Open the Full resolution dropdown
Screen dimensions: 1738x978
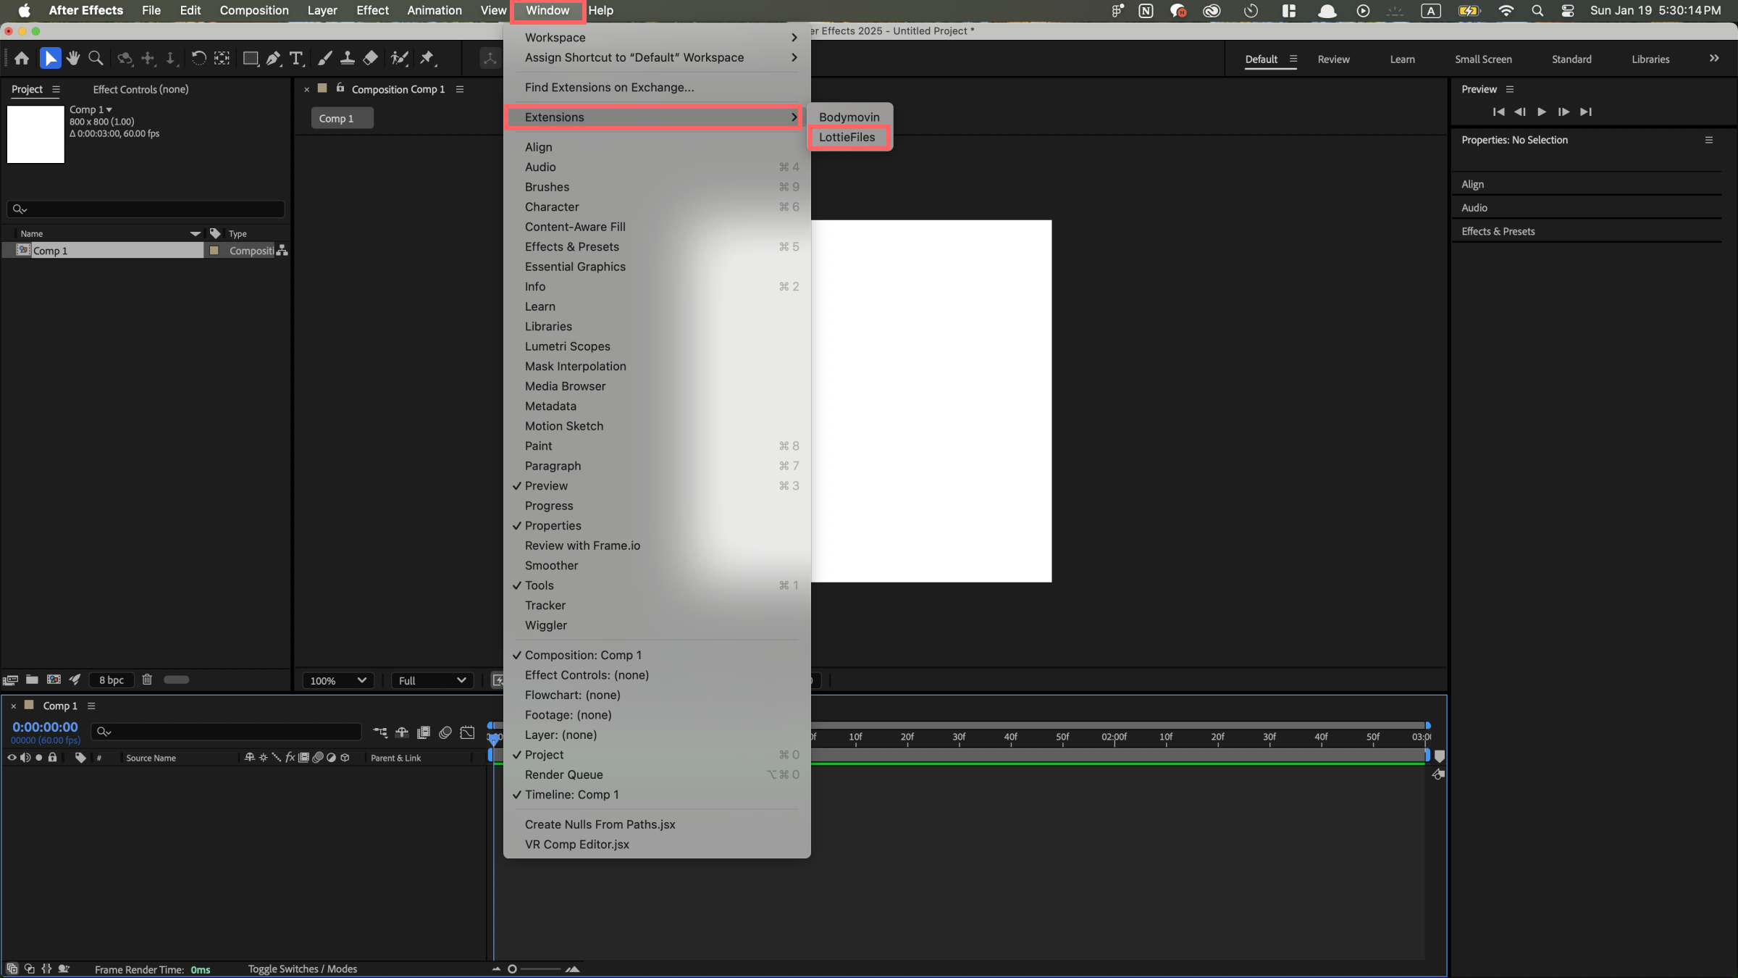click(x=432, y=681)
